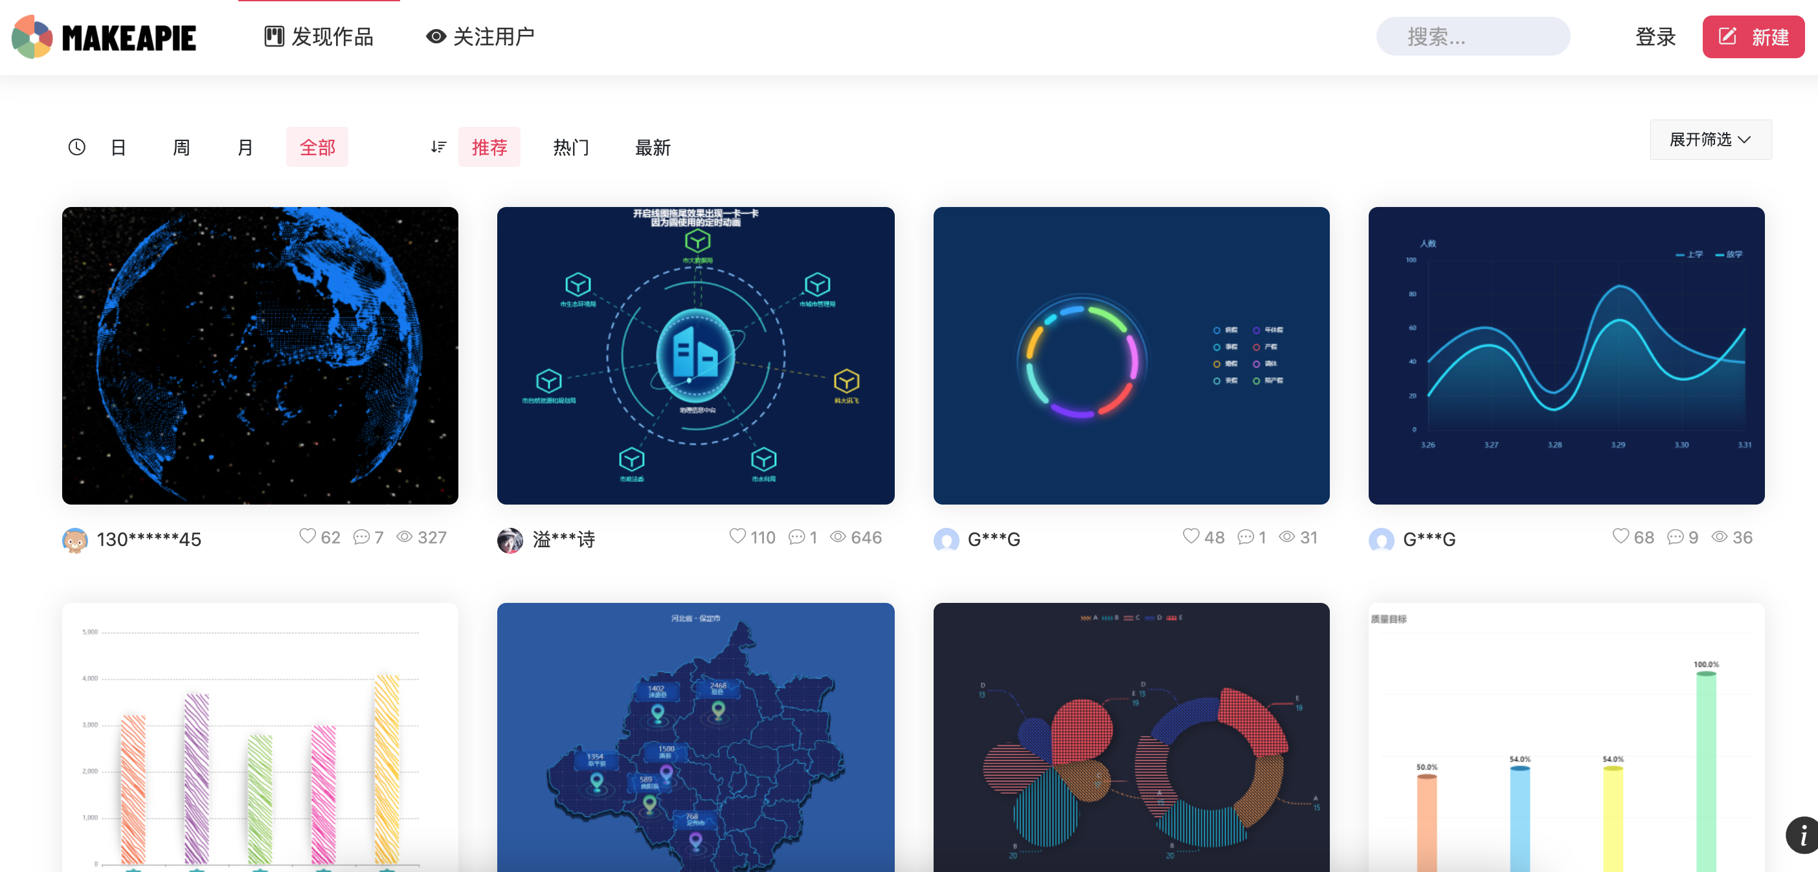Image resolution: width=1818 pixels, height=872 pixels.
Task: Click the red 新建 button
Action: [1753, 37]
